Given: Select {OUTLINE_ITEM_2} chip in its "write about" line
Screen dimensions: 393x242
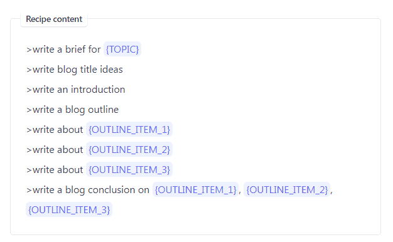Looking at the screenshot, I should pos(129,149).
